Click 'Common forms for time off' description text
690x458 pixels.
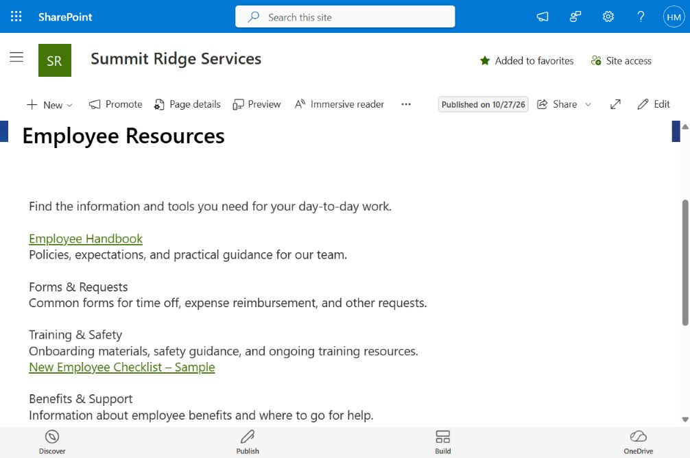point(228,303)
